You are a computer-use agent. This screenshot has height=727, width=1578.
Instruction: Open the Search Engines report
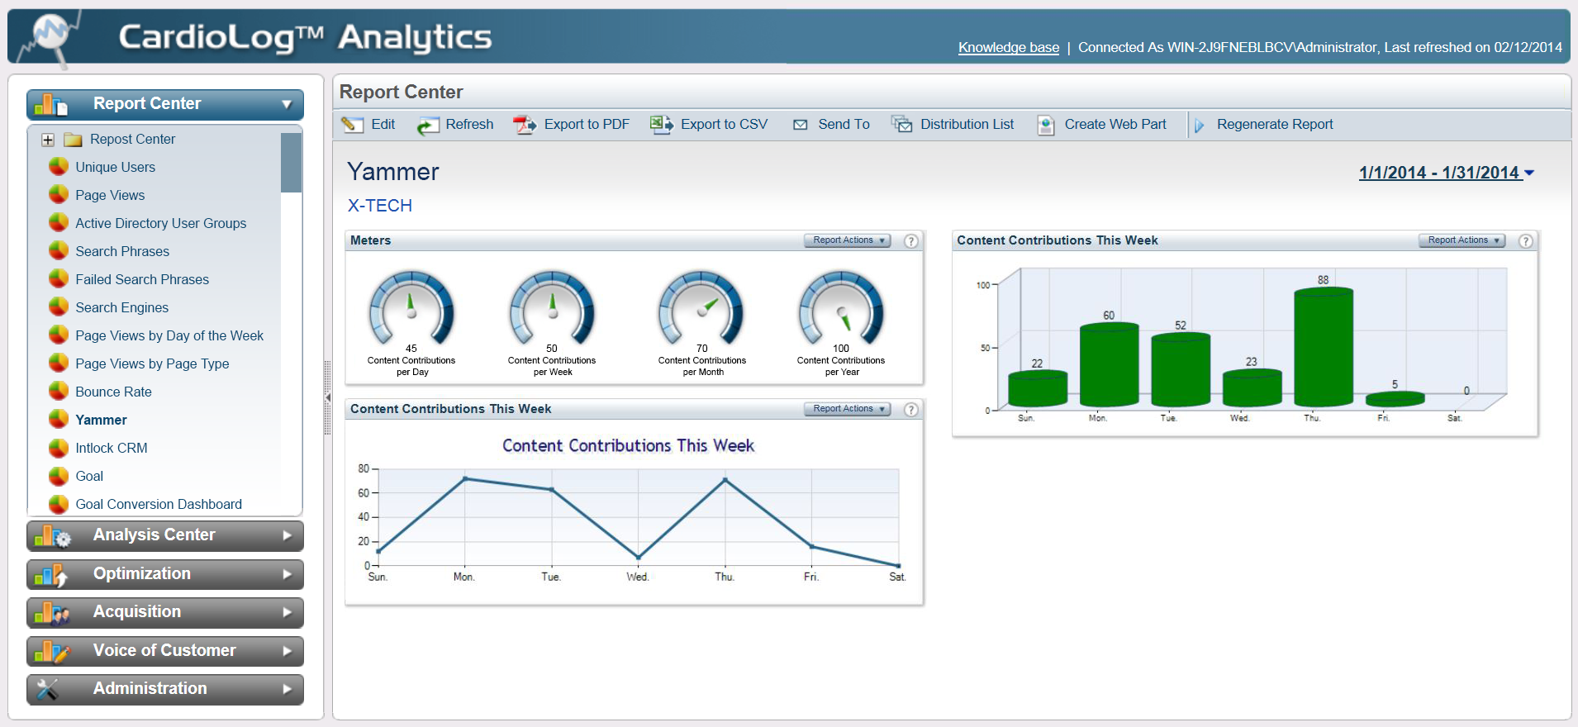pyautogui.click(x=122, y=307)
